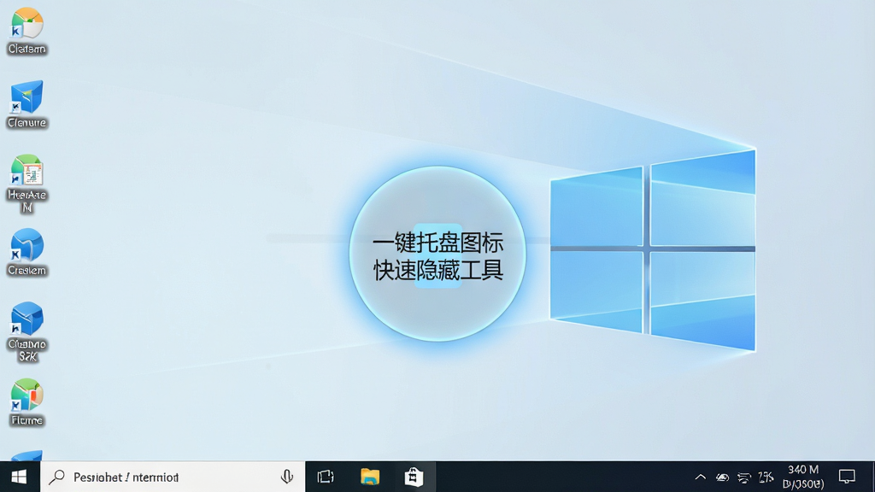Select the Flurre desktop shortcut icon
The height and width of the screenshot is (492, 875).
click(x=26, y=401)
